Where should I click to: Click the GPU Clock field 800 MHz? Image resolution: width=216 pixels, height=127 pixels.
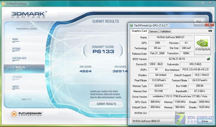pos(155,102)
